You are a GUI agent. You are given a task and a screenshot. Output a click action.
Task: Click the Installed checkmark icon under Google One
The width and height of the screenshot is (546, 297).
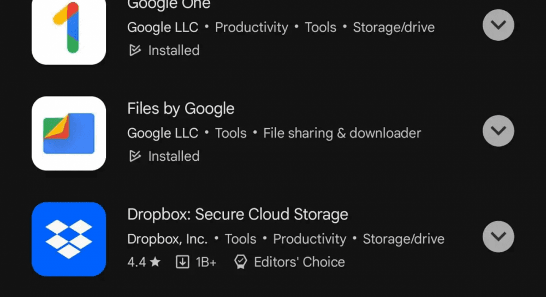135,50
